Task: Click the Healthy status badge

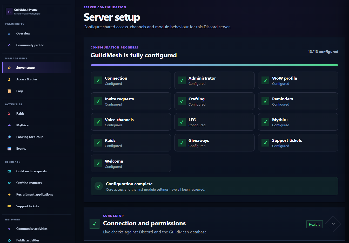Action: click(314, 224)
